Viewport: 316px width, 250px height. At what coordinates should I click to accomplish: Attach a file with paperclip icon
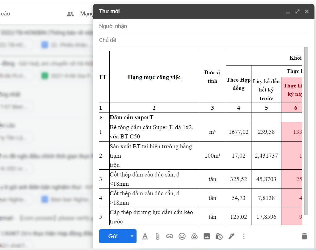tap(158, 236)
